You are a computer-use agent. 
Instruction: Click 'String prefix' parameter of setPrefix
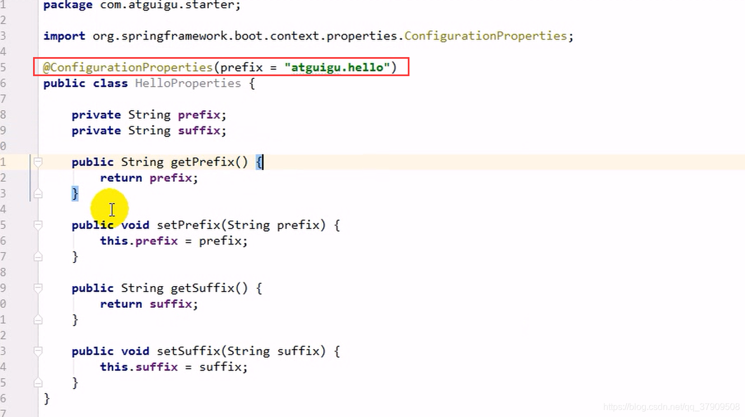273,225
